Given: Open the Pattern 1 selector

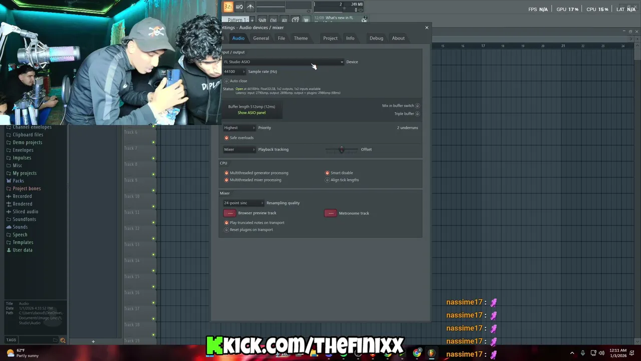Looking at the screenshot, I should click(236, 20).
